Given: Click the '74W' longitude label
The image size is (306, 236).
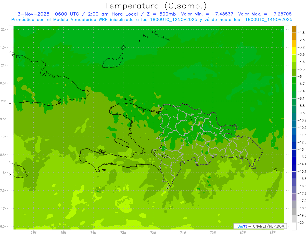Looking at the screenshot, I should click(x=93, y=233).
